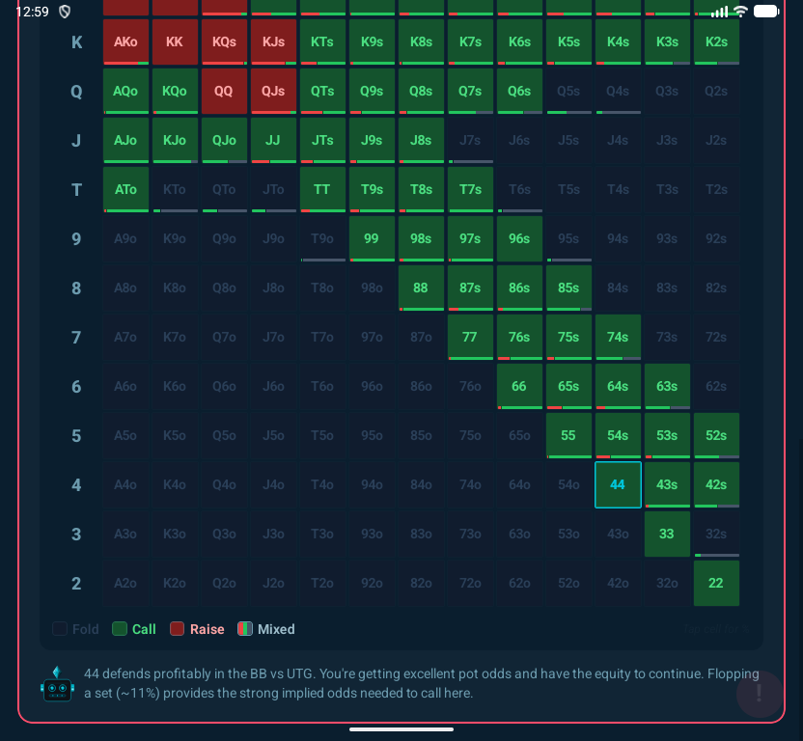Click the green Call legend swatch
Screen dimensions: 803x741
pos(120,629)
